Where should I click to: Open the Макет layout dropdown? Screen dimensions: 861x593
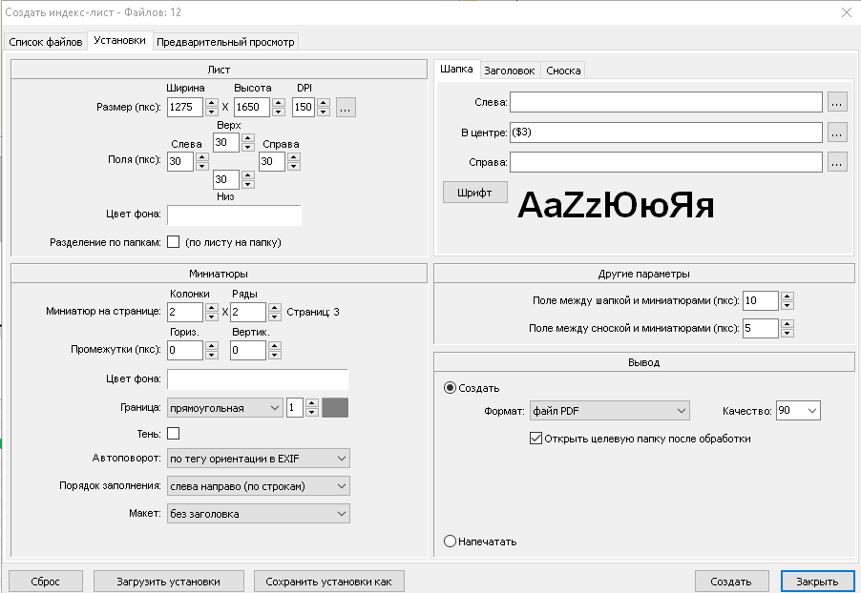pos(258,514)
